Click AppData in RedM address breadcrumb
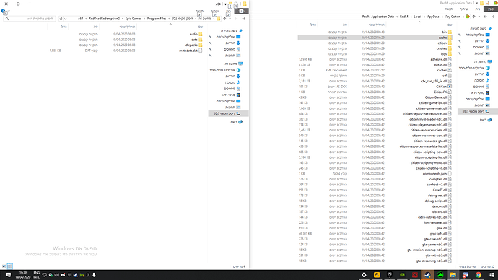This screenshot has height=280, width=498. (433, 17)
